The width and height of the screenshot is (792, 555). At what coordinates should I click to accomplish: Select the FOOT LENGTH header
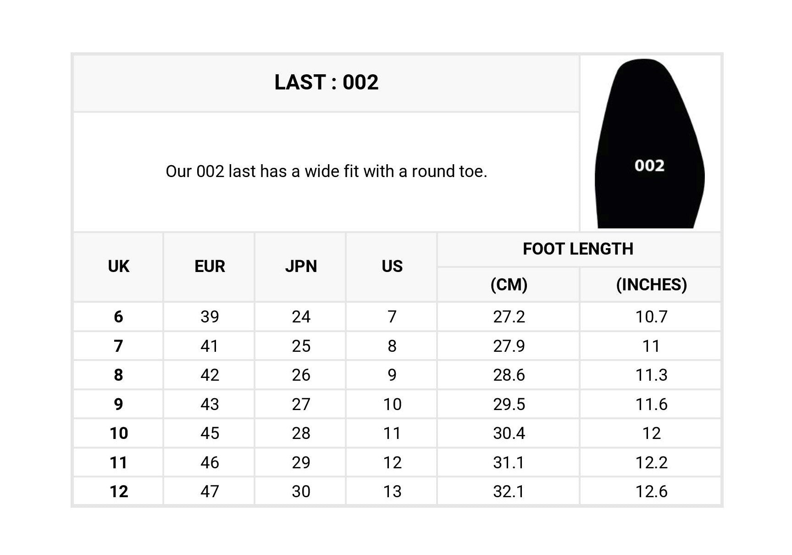578,249
